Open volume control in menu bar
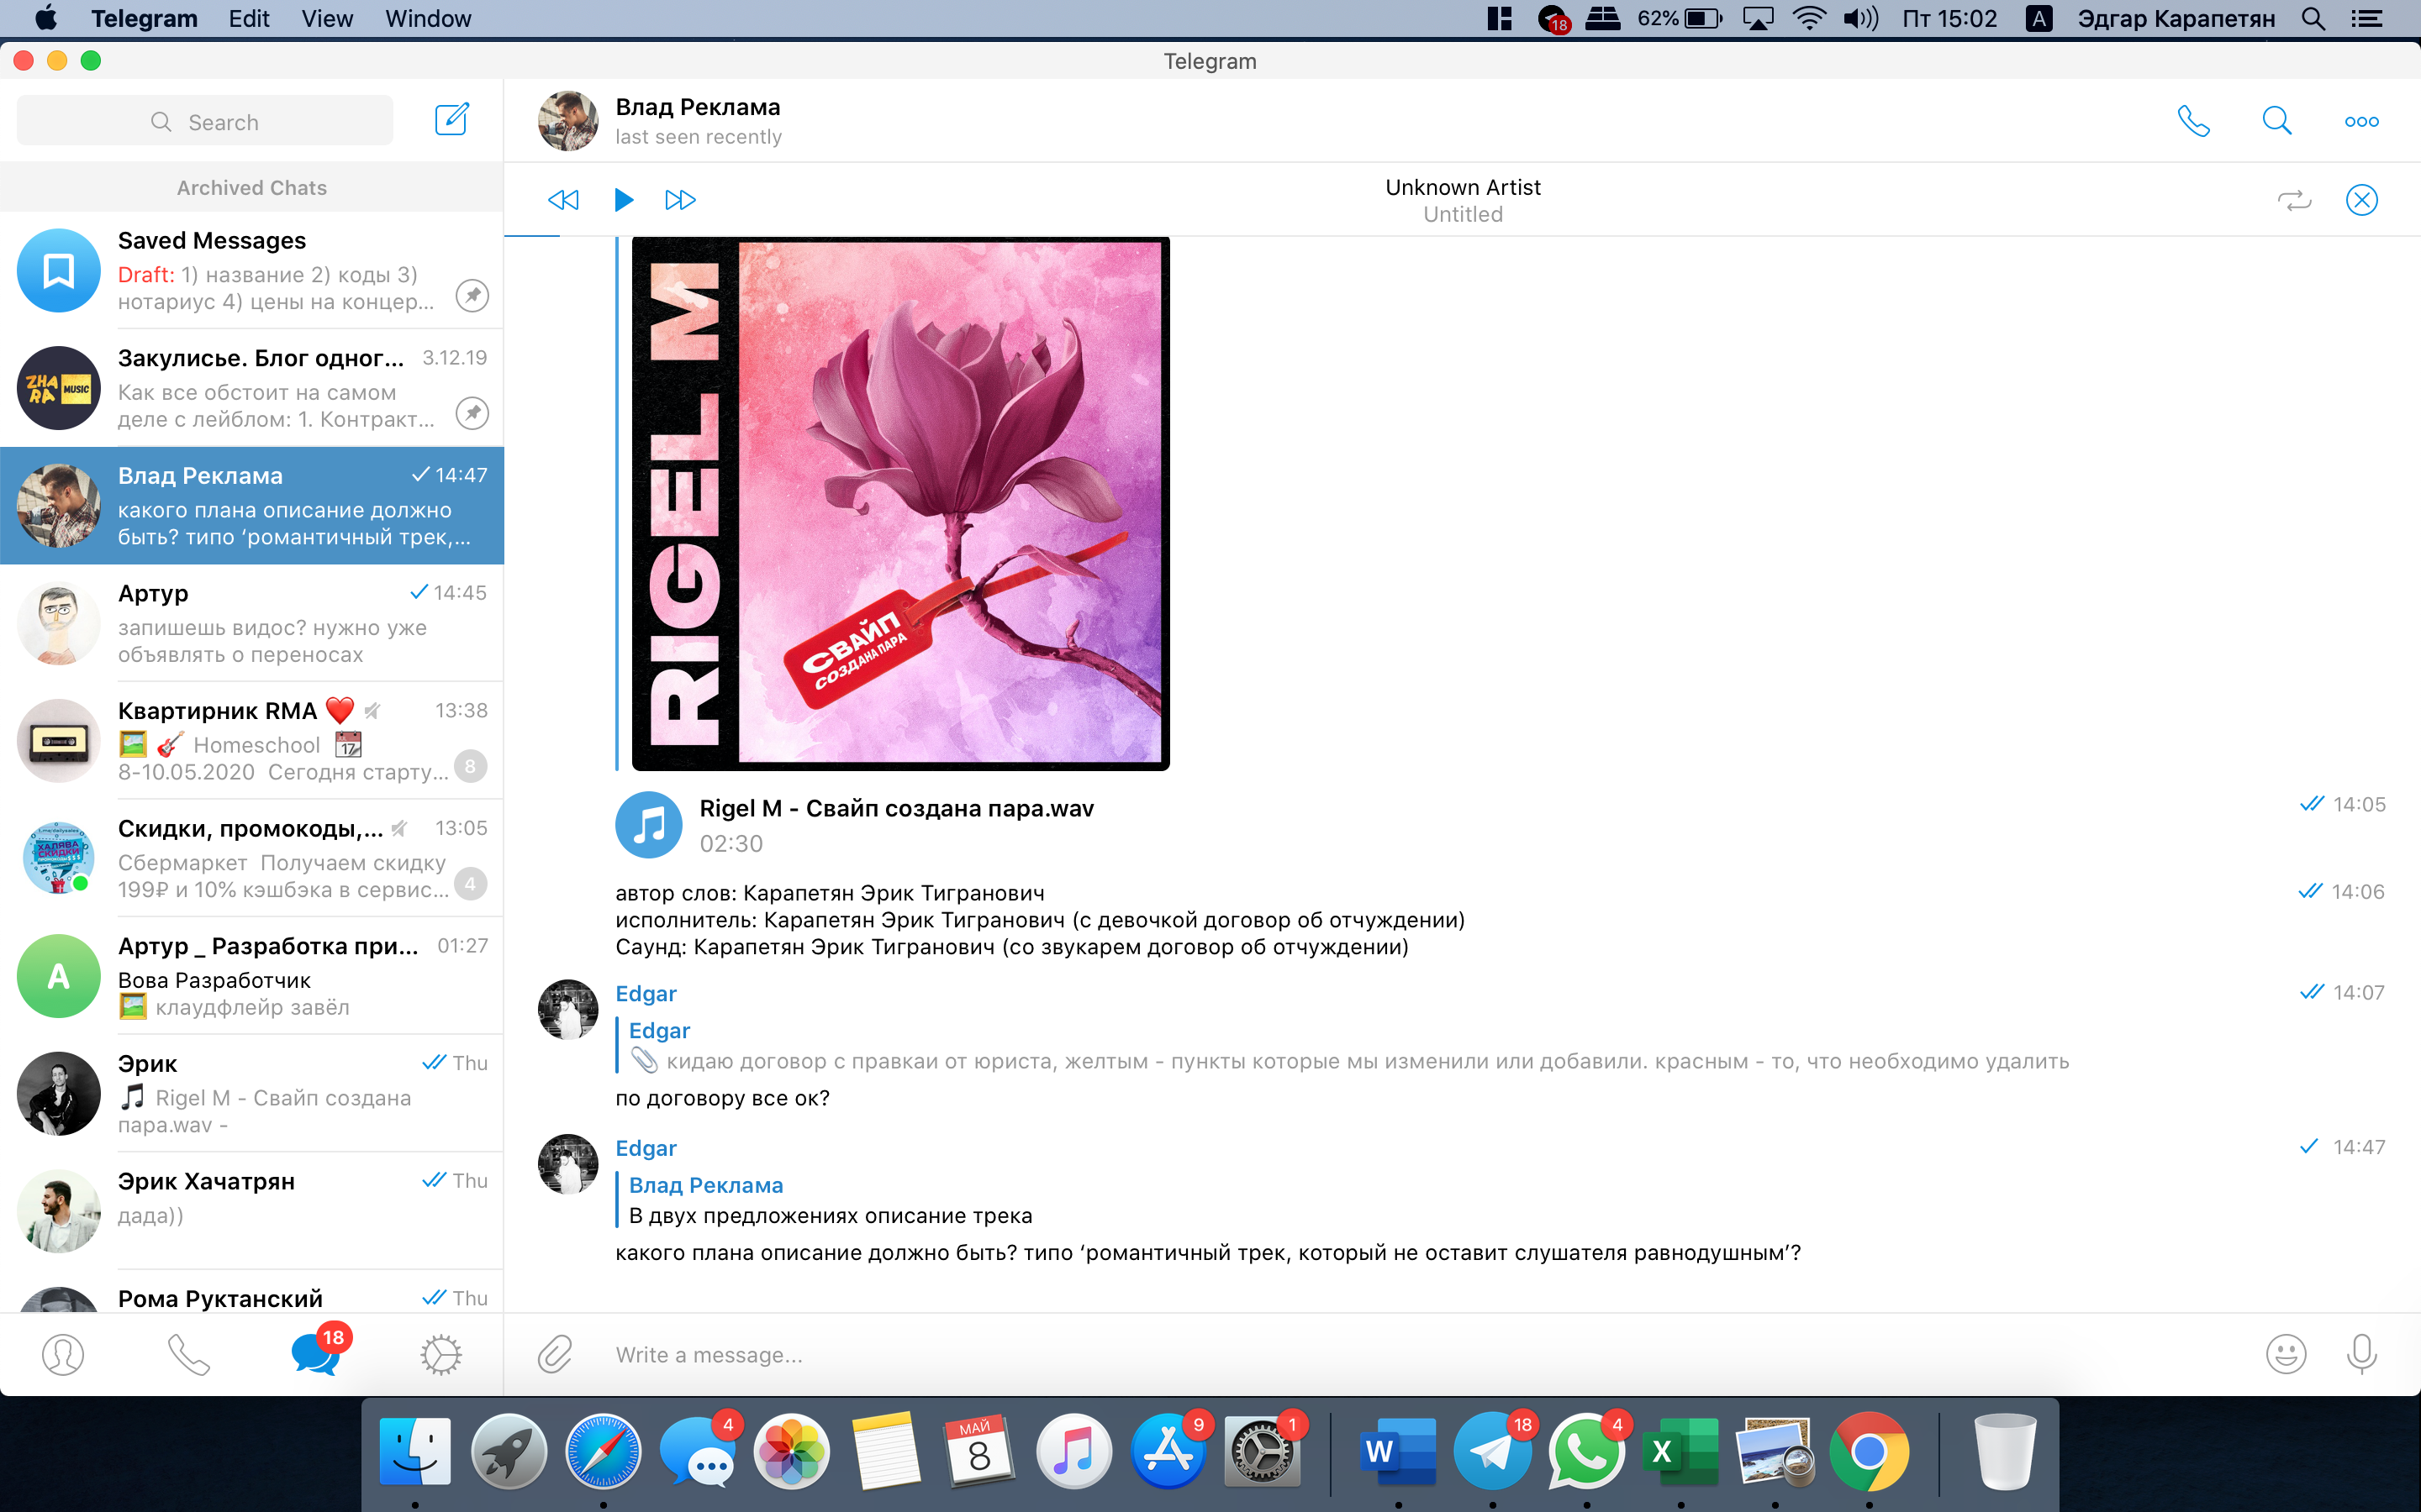2421x1512 pixels. pyautogui.click(x=1861, y=18)
